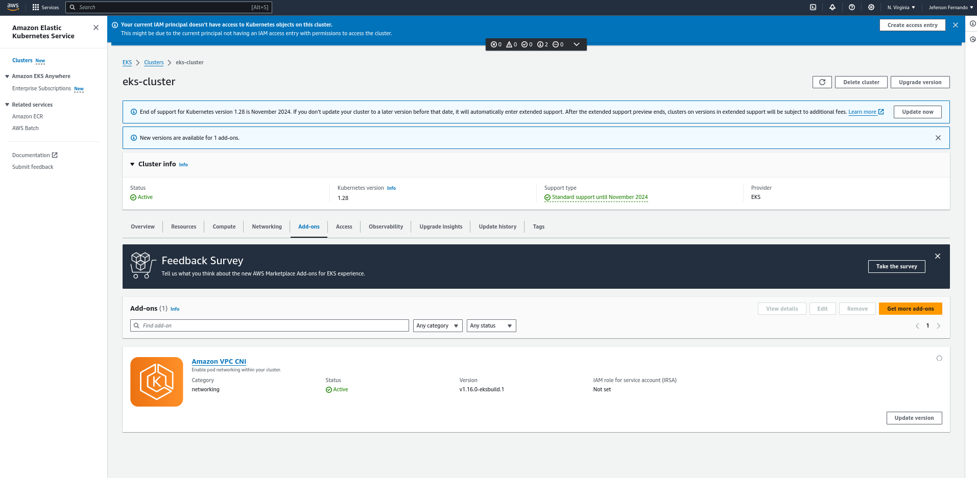The height and width of the screenshot is (478, 977).
Task: Open the Amazon VPC CNI add-on link
Action: pos(219,361)
